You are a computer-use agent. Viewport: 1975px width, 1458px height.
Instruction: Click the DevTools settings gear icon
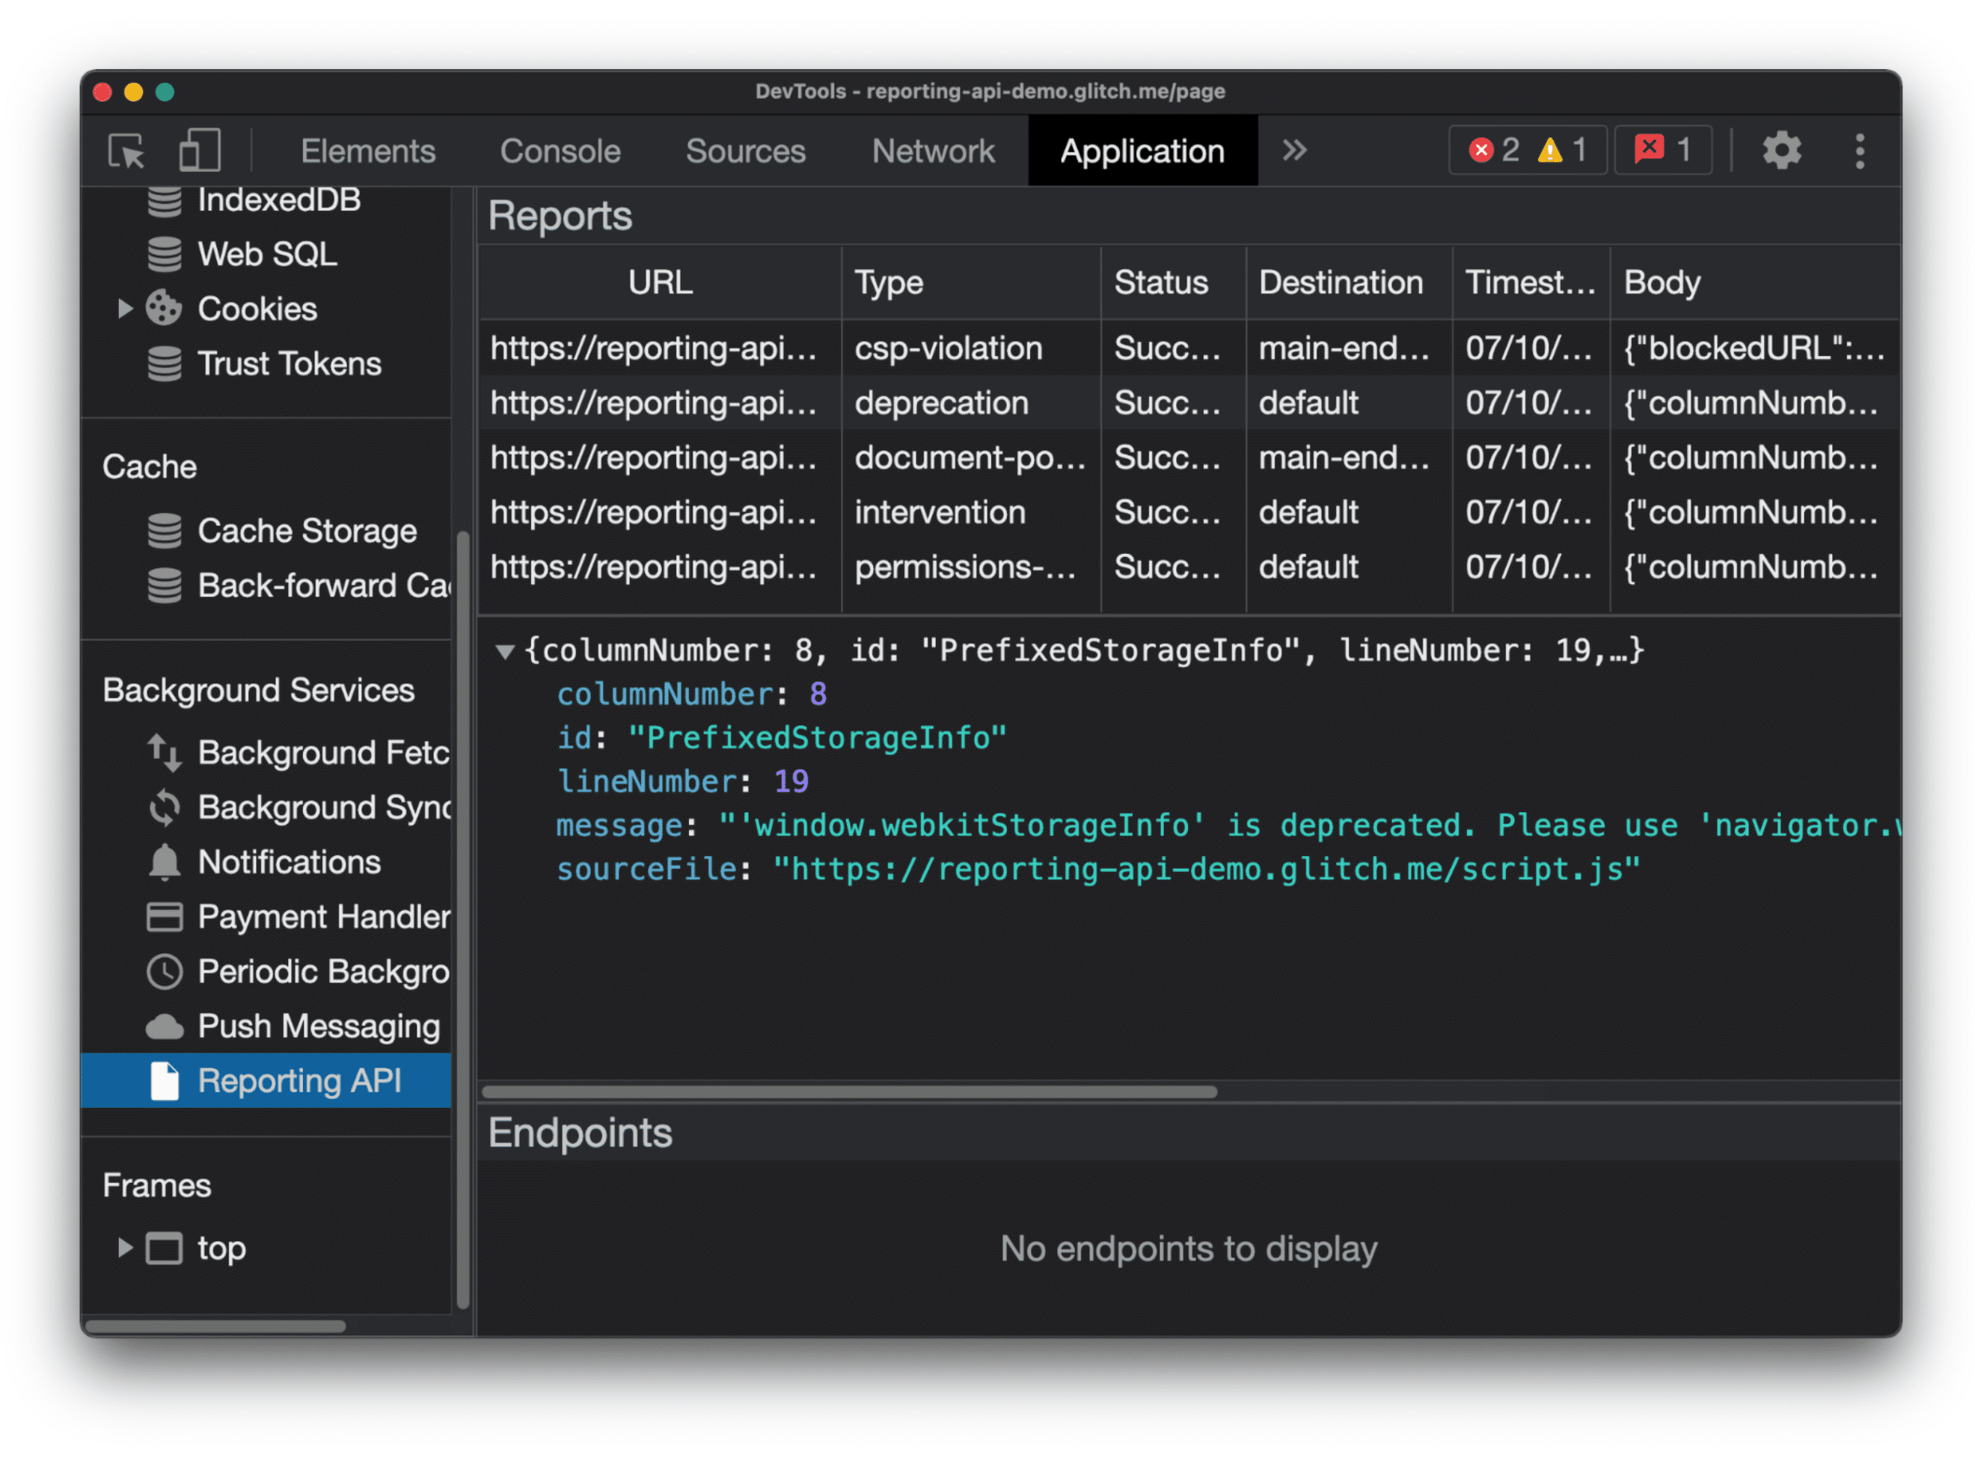1782,150
